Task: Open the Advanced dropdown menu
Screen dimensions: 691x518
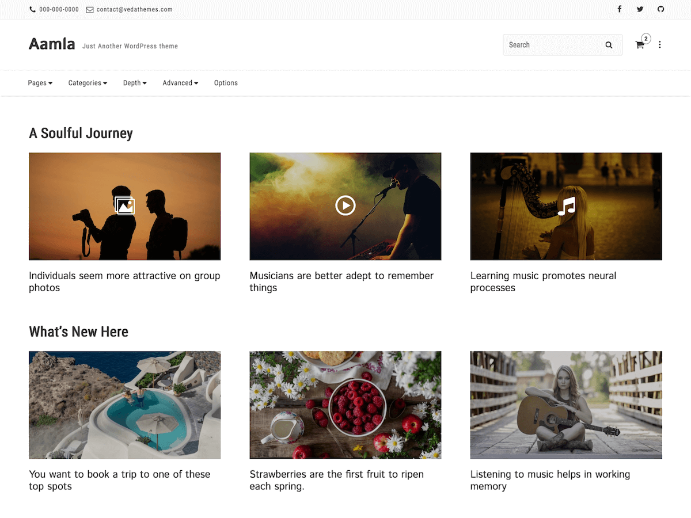Action: pos(180,83)
